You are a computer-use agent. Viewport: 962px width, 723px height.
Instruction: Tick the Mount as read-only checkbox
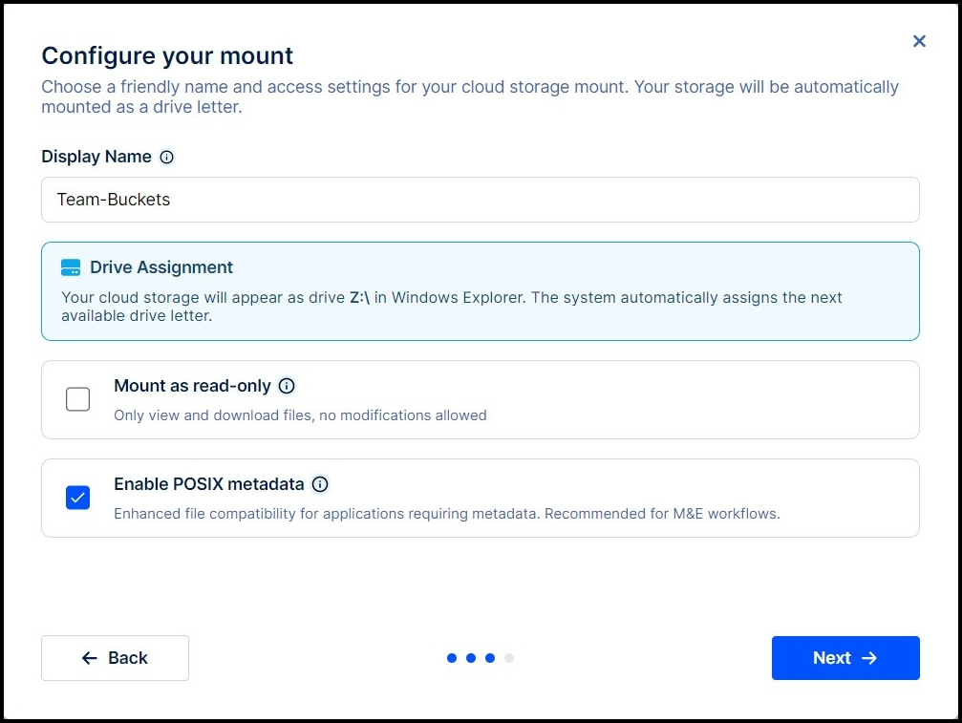coord(78,399)
